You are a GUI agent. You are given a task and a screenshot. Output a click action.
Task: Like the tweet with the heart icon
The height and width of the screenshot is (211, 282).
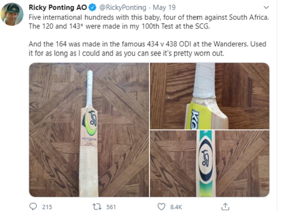point(161,206)
